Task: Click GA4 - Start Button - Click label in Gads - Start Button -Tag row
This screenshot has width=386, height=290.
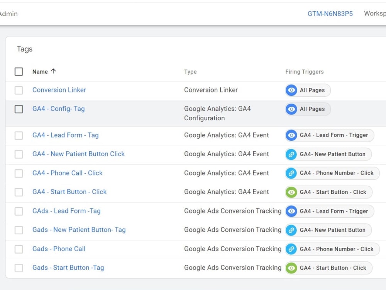Action: click(333, 268)
